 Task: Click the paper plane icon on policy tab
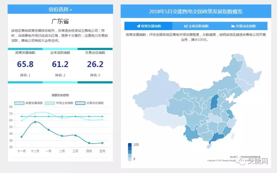click(138, 26)
